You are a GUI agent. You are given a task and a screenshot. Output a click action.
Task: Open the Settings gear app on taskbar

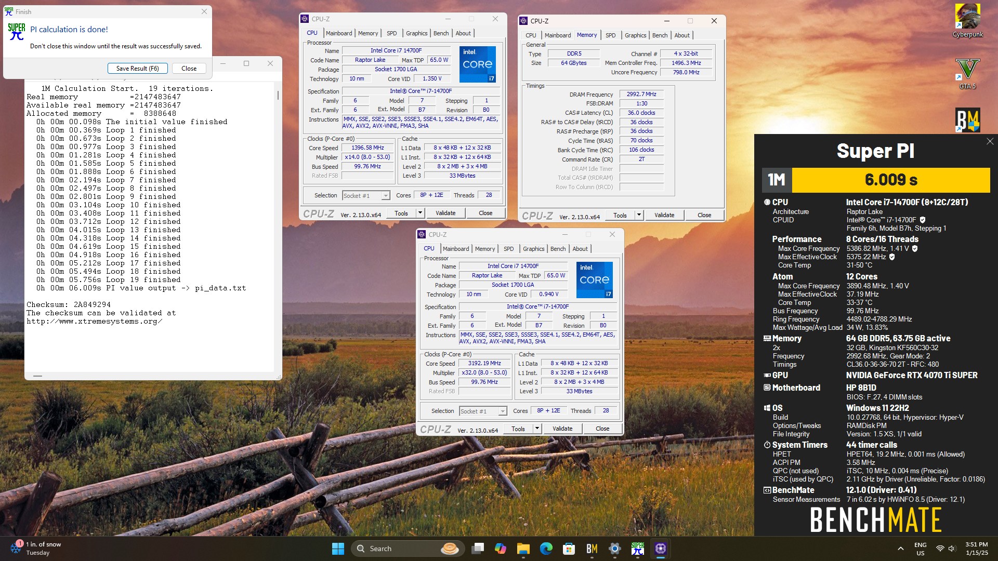point(614,549)
